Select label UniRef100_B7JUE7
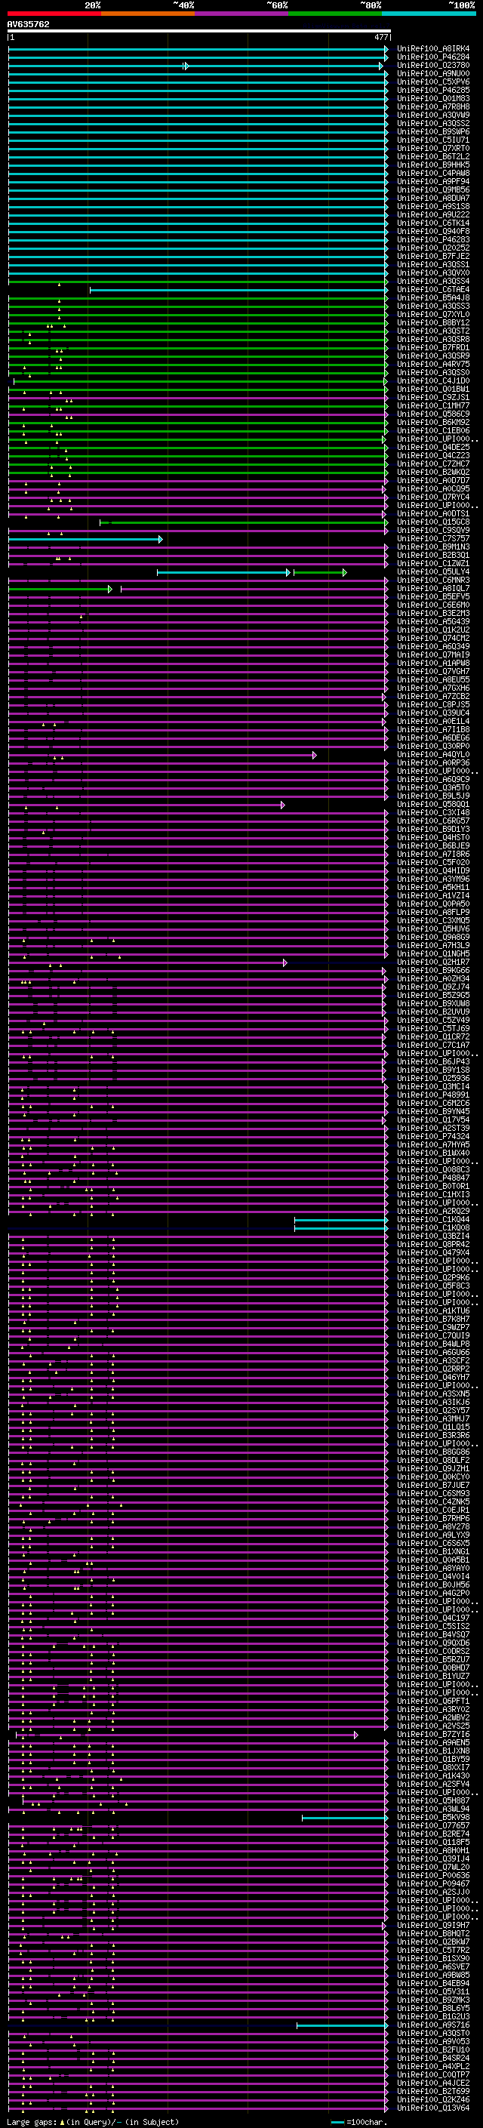Image resolution: width=483 pixels, height=2128 pixels. [x=433, y=1486]
